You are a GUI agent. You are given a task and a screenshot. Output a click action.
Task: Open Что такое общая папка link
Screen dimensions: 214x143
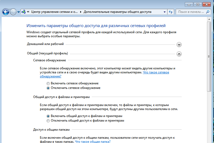click(x=93, y=141)
